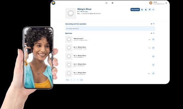Go to the Last page of episodes

tap(81, 80)
